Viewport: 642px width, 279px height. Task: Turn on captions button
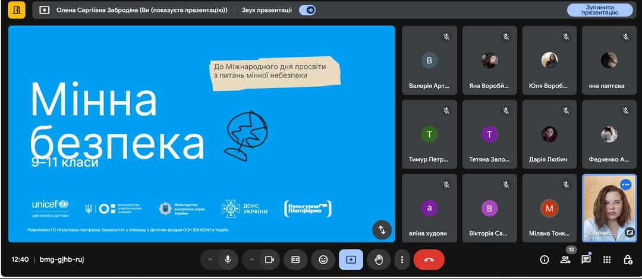click(x=295, y=260)
